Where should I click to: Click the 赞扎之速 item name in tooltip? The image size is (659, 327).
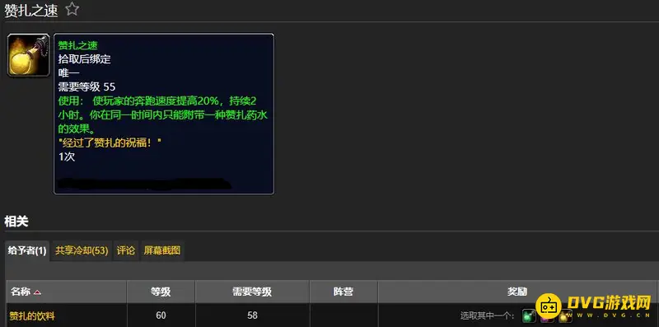point(77,45)
